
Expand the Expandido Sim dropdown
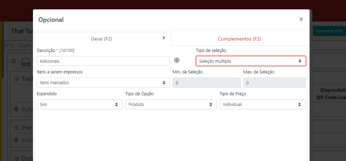[x=79, y=104]
